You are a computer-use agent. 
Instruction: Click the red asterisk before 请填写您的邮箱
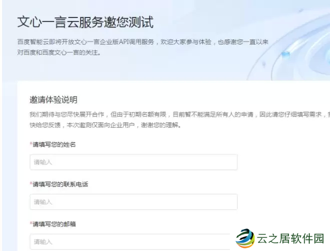tap(31, 224)
